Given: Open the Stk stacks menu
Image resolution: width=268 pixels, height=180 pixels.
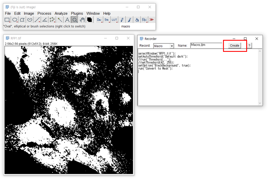Looking at the screenshot, I should pos(107,20).
